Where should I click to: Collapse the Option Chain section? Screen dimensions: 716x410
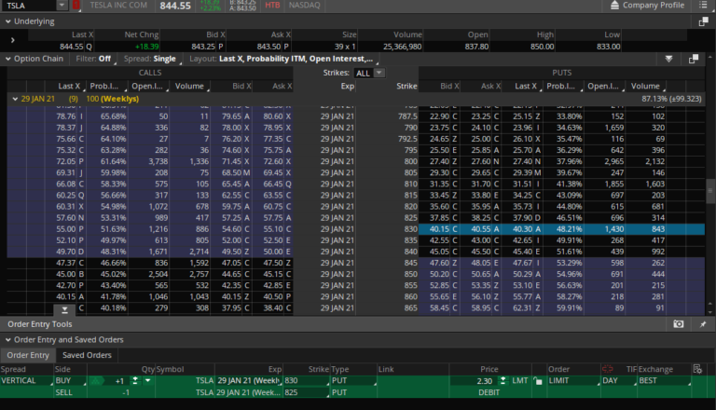pyautogui.click(x=7, y=59)
